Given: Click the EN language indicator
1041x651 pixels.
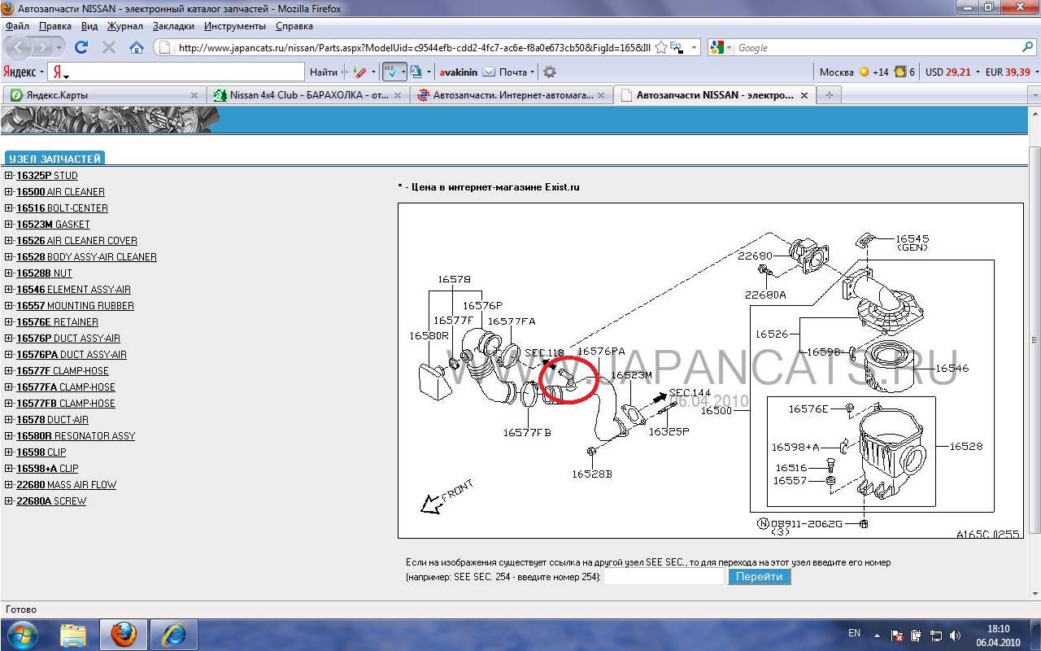Looking at the screenshot, I should (854, 632).
